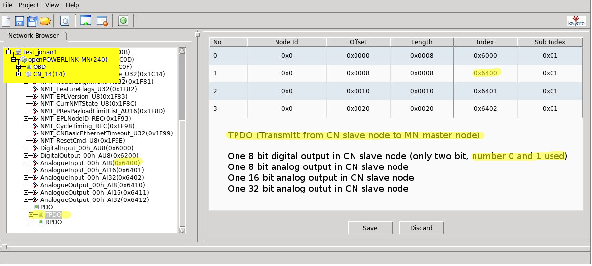Screen dimensions: 592x266
Task: Click the Save button
Action: click(x=370, y=228)
